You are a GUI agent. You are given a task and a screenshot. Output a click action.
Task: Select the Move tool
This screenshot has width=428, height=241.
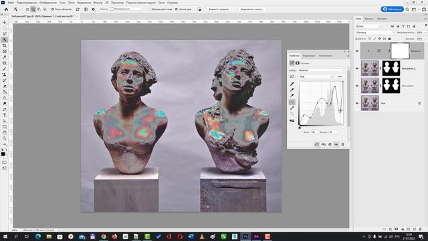(5, 22)
